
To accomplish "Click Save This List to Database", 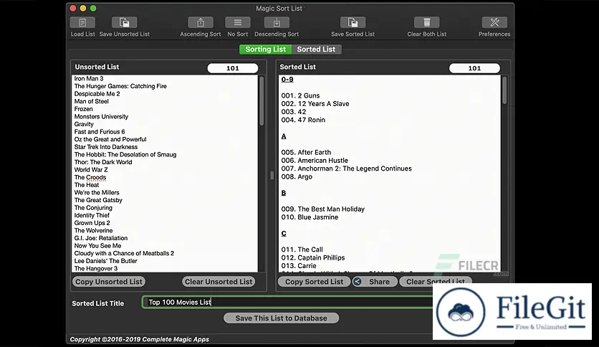I will [x=281, y=318].
